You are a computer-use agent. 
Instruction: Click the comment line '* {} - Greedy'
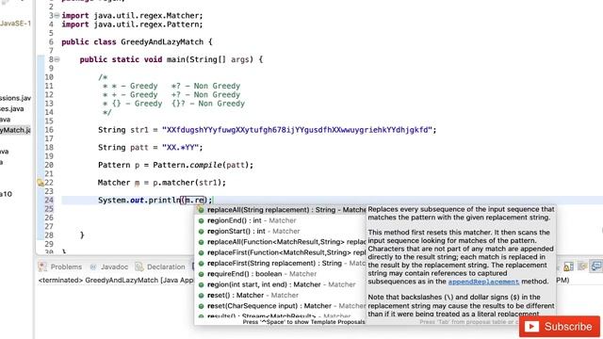point(173,104)
